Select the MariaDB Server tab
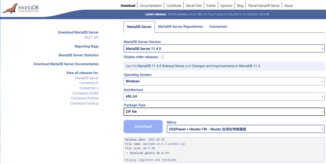This screenshot has width=326, height=164. click(x=139, y=27)
